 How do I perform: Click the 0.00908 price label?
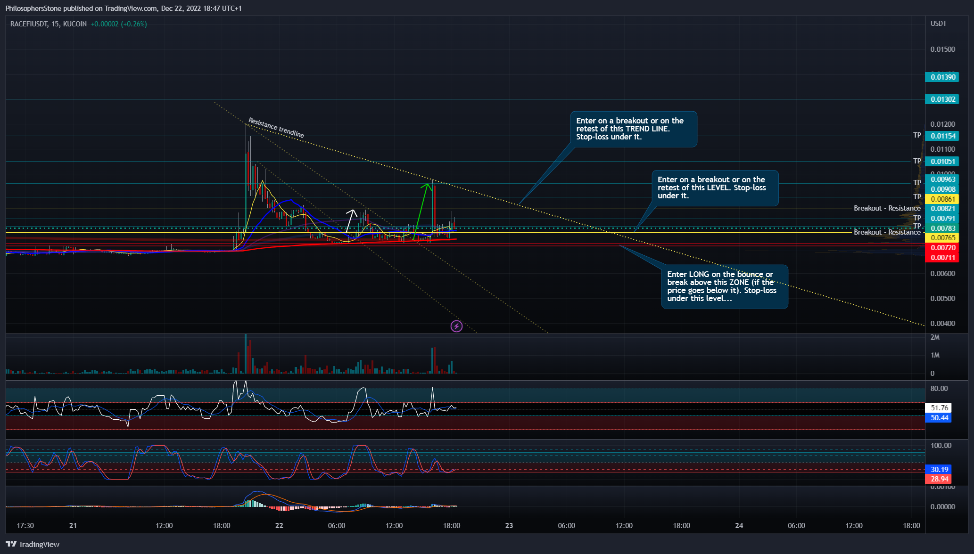942,189
